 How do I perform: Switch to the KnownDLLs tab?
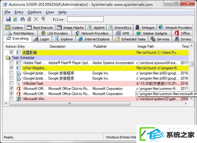[x=120, y=27]
